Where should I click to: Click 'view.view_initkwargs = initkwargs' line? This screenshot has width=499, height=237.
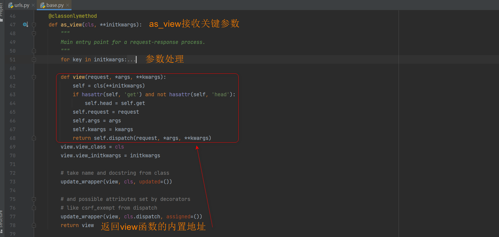[110, 155]
